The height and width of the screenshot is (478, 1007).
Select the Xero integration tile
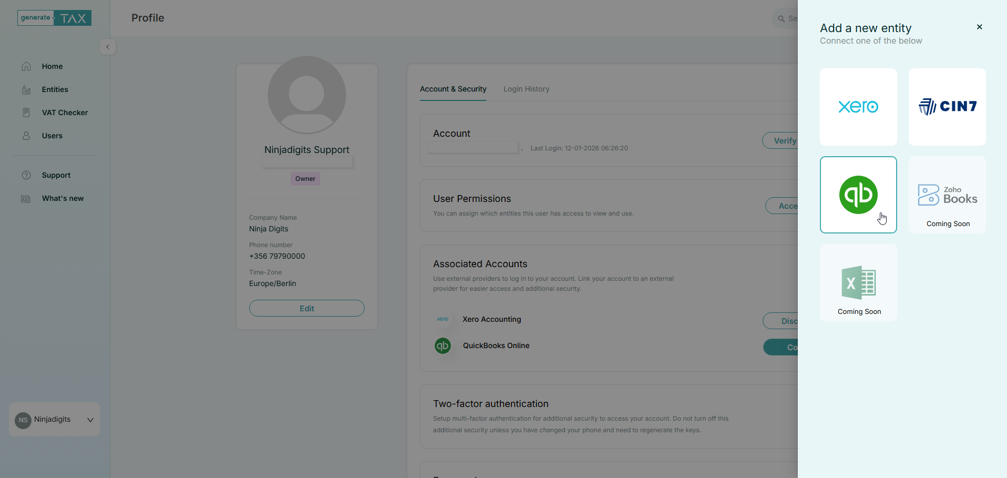coord(858,107)
